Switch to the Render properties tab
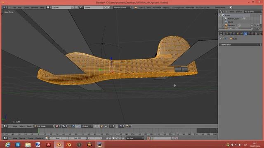264x148 pixels. 227,34
